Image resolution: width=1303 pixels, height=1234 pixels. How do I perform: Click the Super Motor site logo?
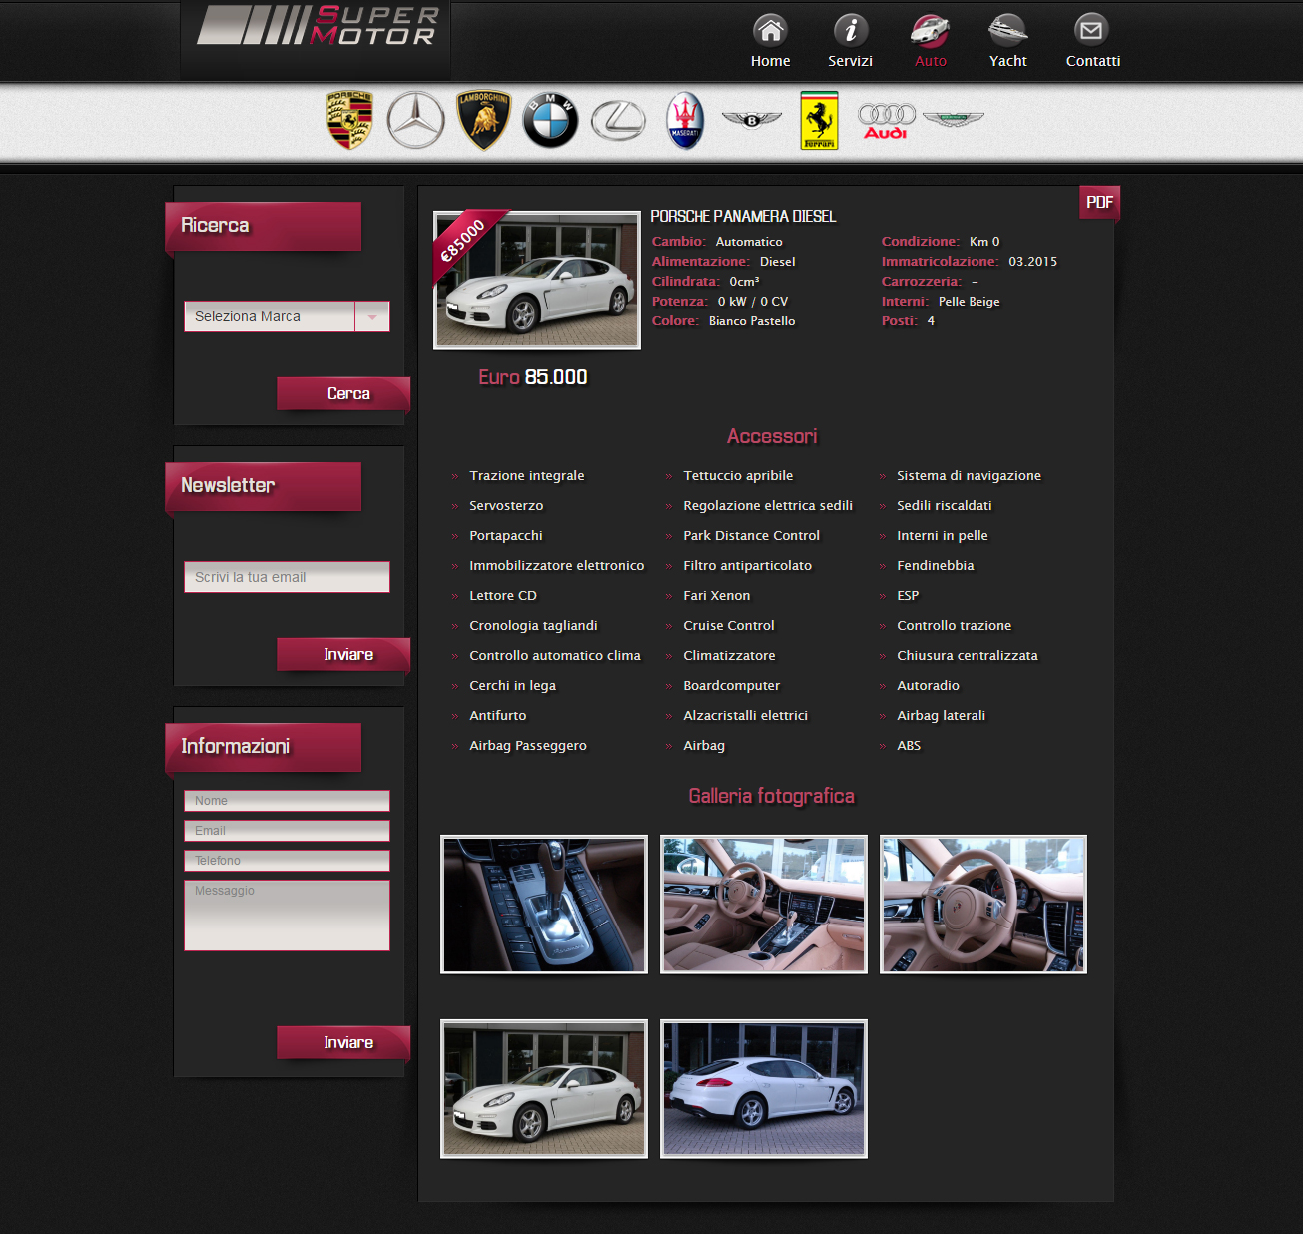click(x=318, y=26)
